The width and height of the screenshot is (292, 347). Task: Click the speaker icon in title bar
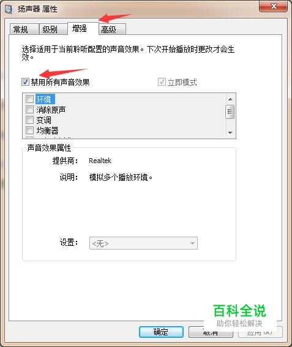pyautogui.click(x=9, y=9)
